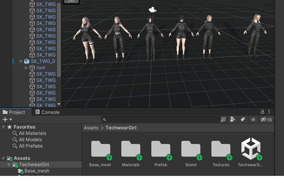Switch to the Project tab

coord(16,112)
